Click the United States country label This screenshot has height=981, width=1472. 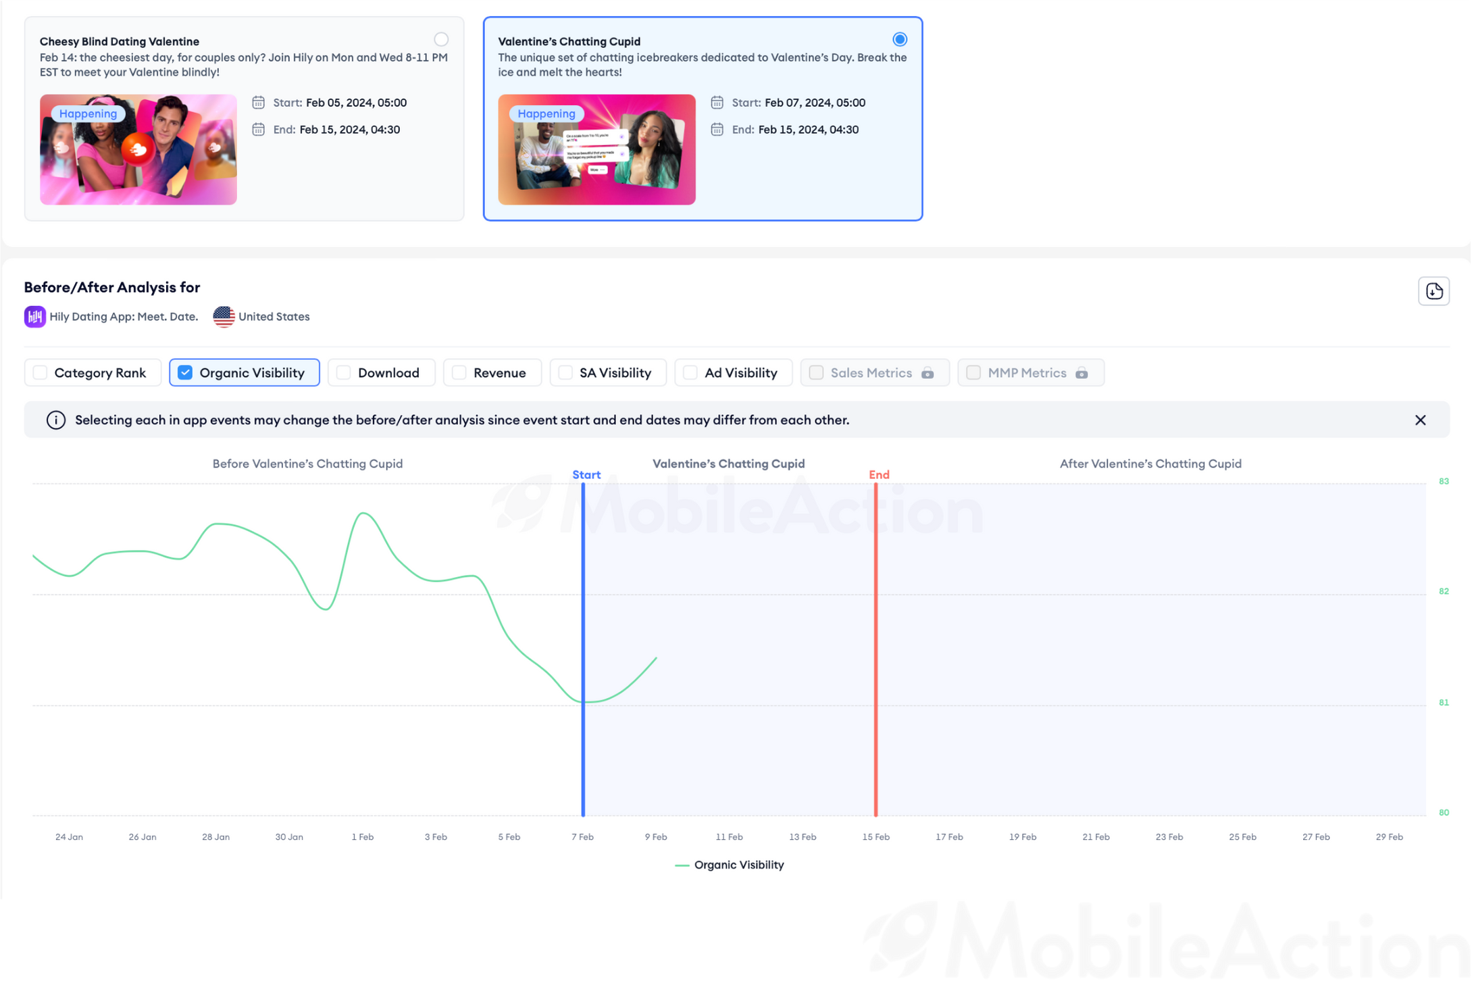[x=274, y=316]
